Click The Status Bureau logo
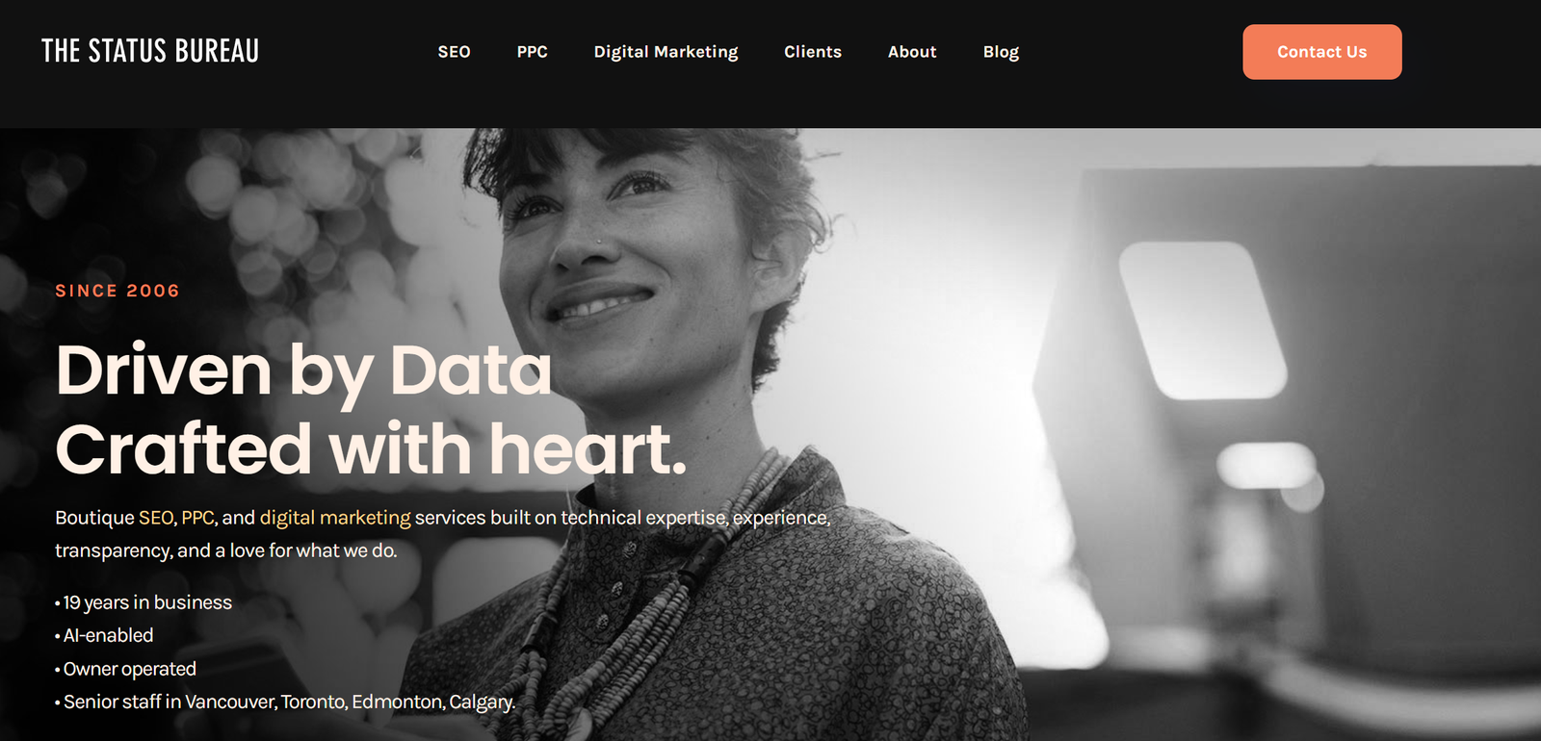 click(x=150, y=51)
